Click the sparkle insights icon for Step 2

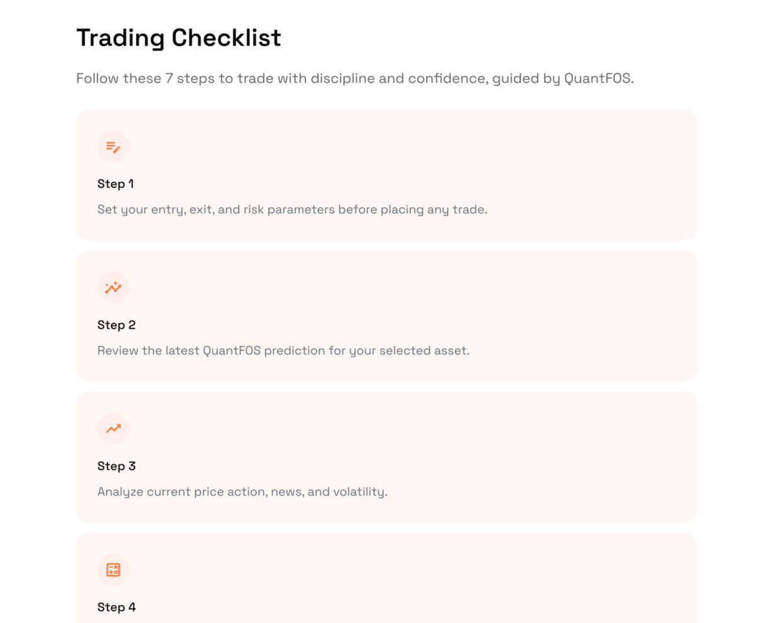[x=113, y=288]
